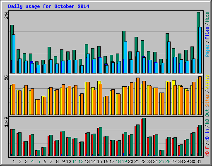Click the day 29 label on the x-axis

tap(186, 161)
